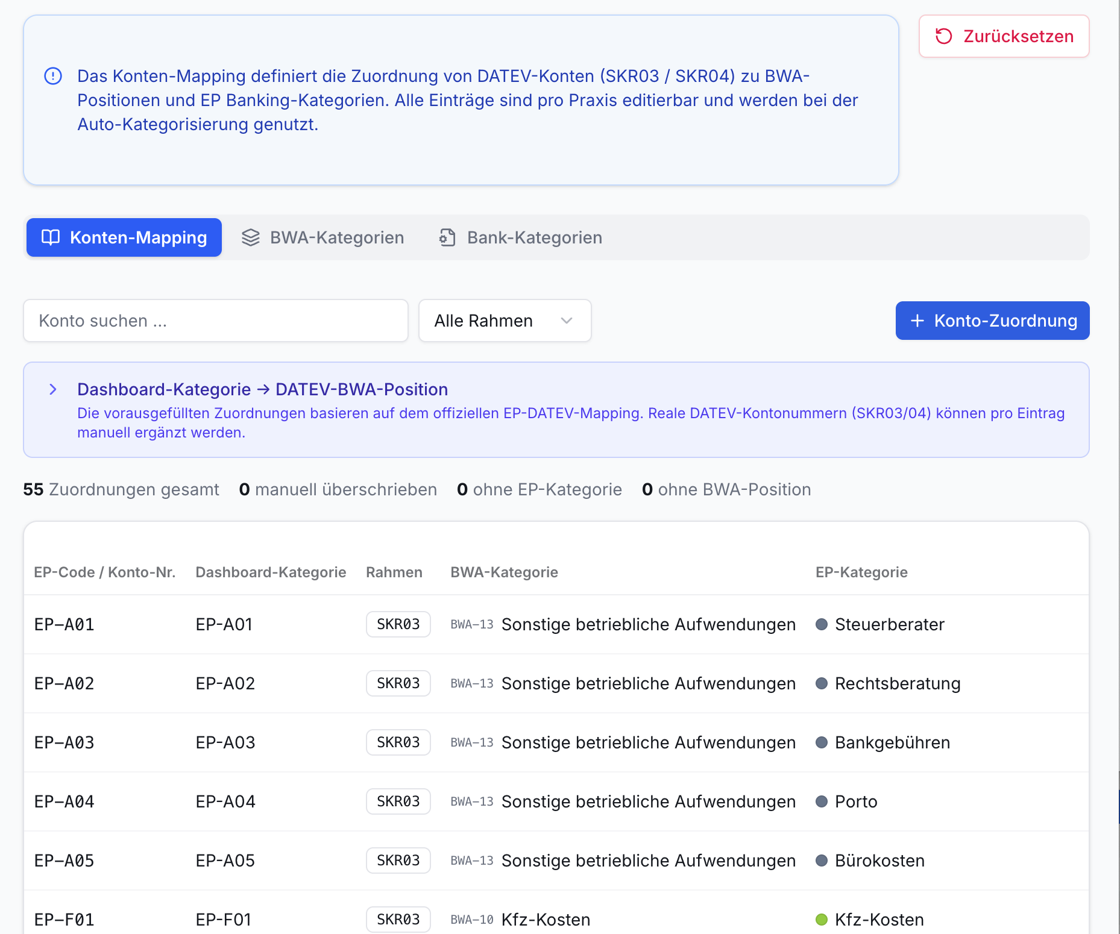Screen dimensions: 1120x934
Task: Click the BWA-Kategorie column header
Action: pyautogui.click(x=505, y=572)
